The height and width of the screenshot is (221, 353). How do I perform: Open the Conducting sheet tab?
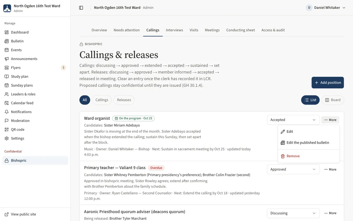click(240, 30)
